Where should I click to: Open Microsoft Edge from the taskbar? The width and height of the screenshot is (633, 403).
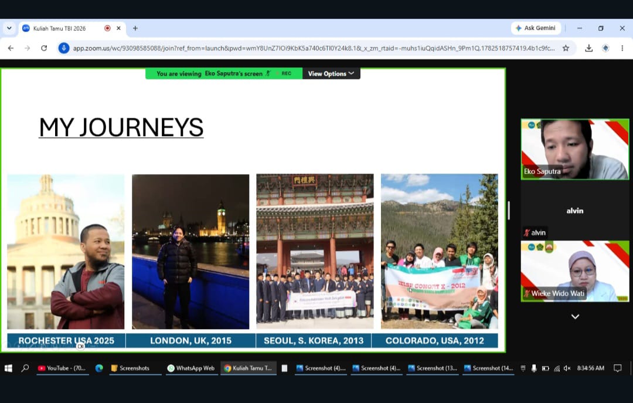[99, 368]
